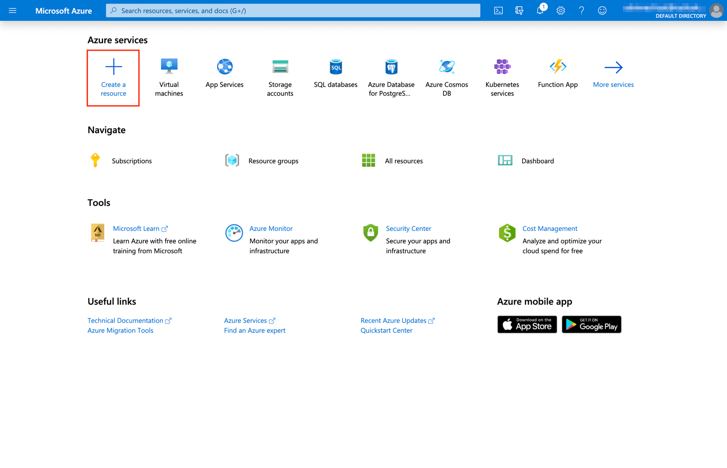Click the Subscriptions key icon
This screenshot has width=727, height=468.
pyautogui.click(x=95, y=160)
